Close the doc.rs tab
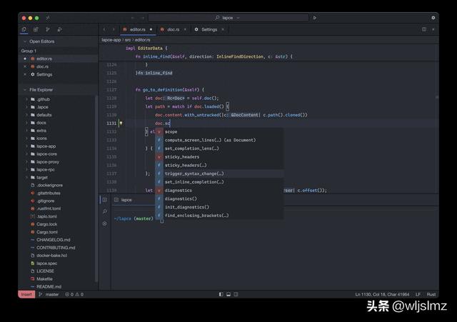This screenshot has width=457, height=322. click(185, 29)
